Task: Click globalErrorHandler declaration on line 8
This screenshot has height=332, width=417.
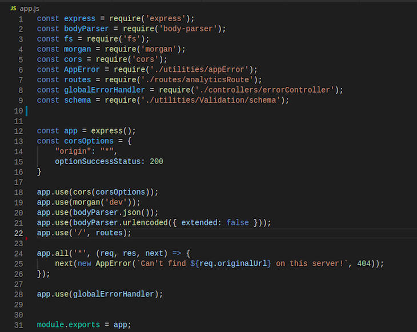Action: 105,90
